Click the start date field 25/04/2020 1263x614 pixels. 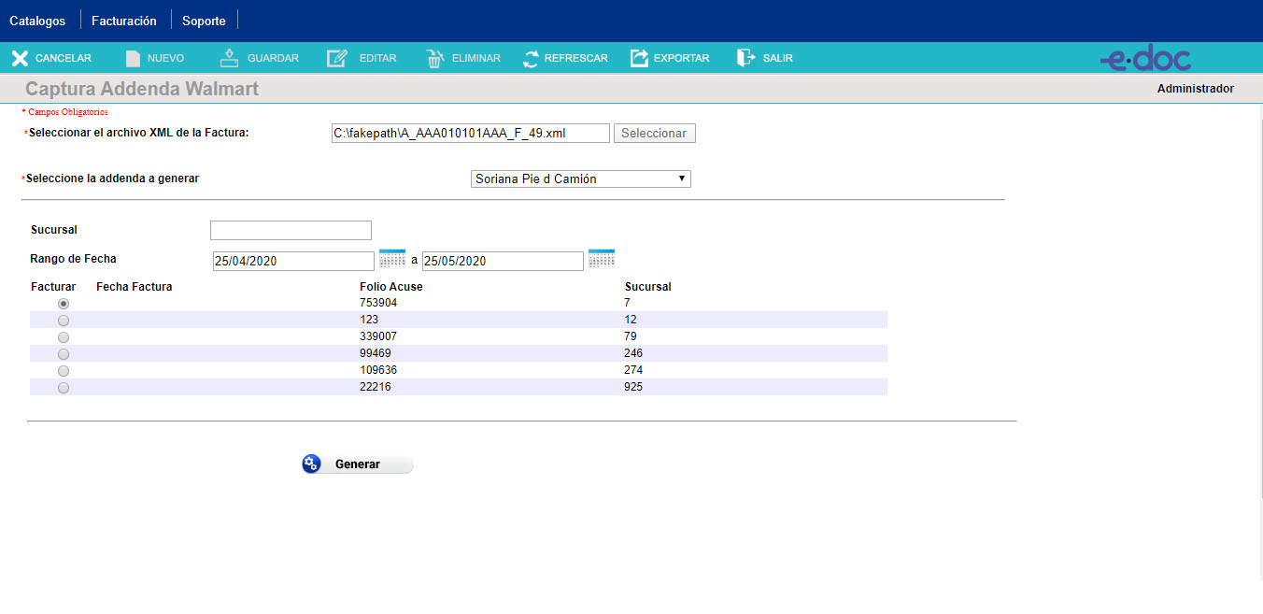coord(293,261)
